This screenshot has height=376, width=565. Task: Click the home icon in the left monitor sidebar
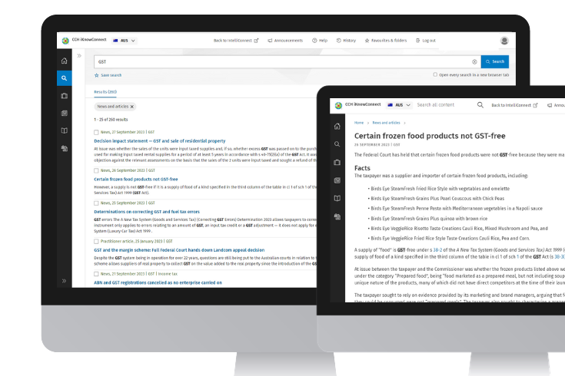coord(65,61)
